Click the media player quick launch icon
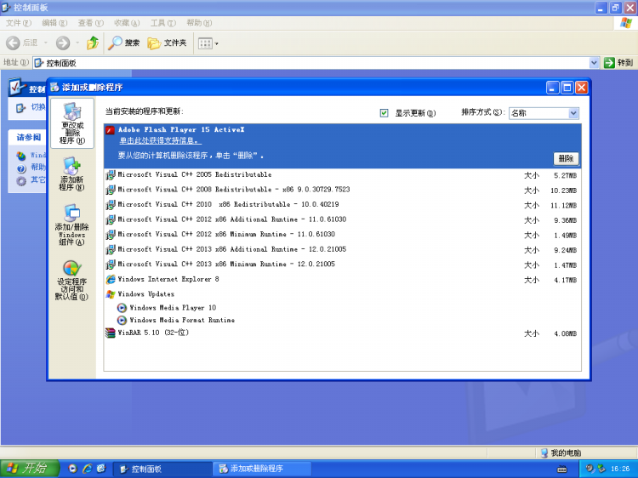The height and width of the screenshot is (478, 638). [x=72, y=469]
